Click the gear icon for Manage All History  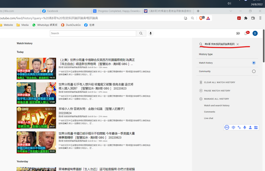coord(201,99)
